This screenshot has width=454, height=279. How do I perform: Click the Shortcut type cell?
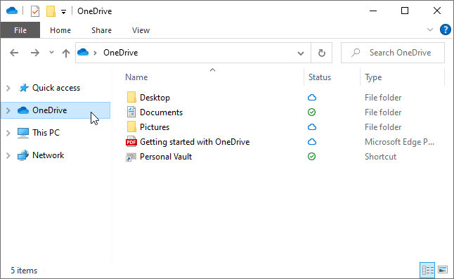coord(380,157)
